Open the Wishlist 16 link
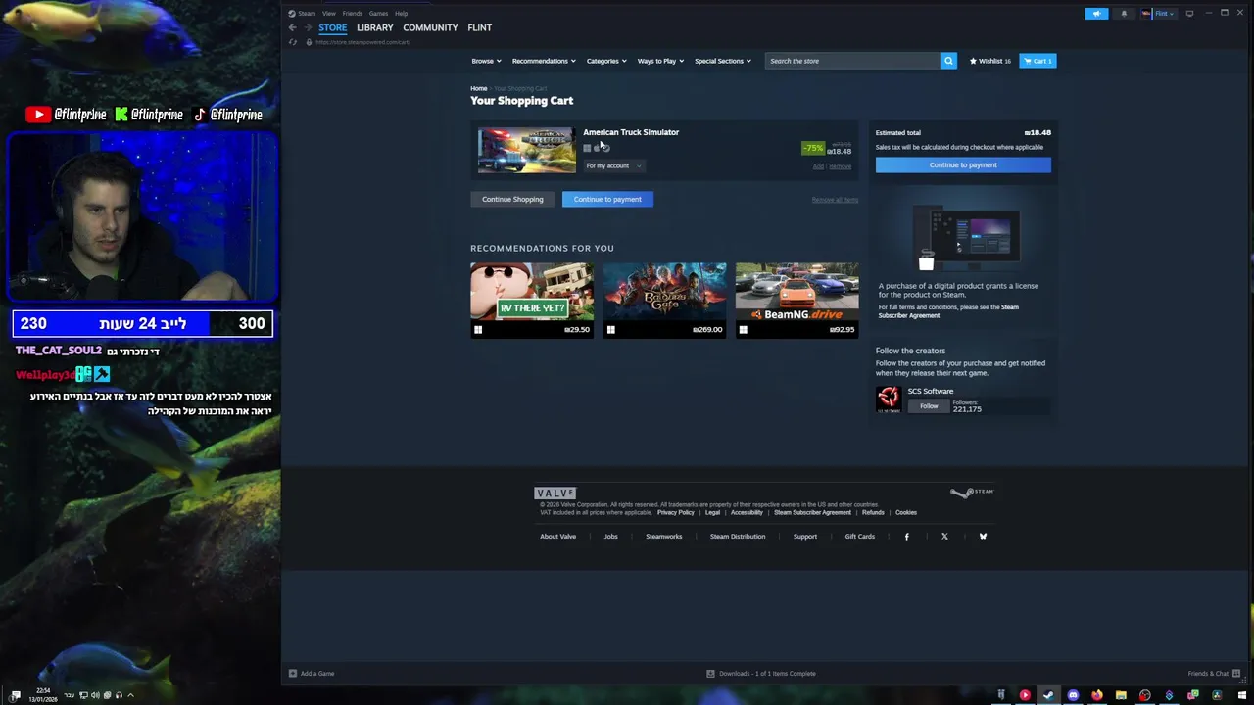 pyautogui.click(x=990, y=61)
